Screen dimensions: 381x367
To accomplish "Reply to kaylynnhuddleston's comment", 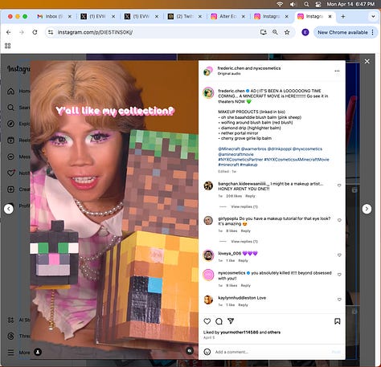I will coord(243,305).
